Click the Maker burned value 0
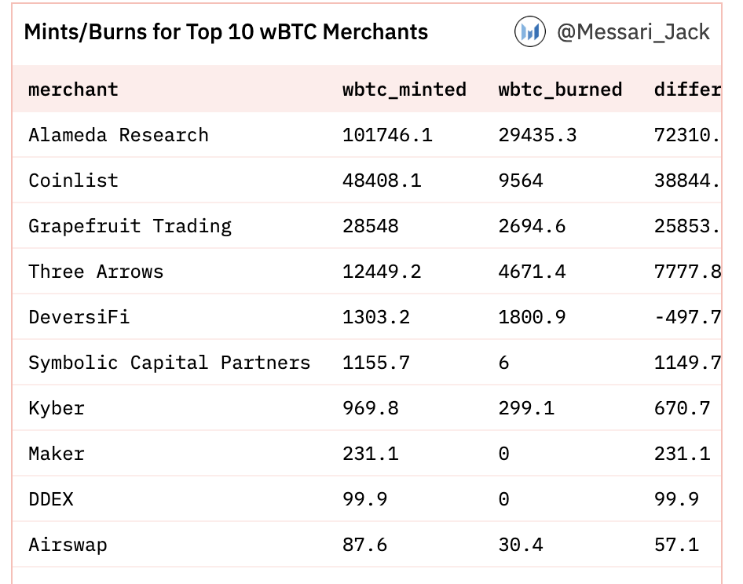 [x=503, y=454]
